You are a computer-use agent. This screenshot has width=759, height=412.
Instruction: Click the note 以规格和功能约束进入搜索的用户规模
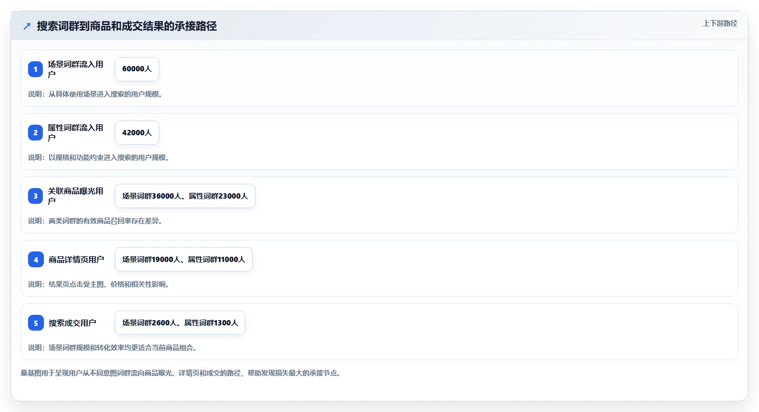(x=98, y=157)
